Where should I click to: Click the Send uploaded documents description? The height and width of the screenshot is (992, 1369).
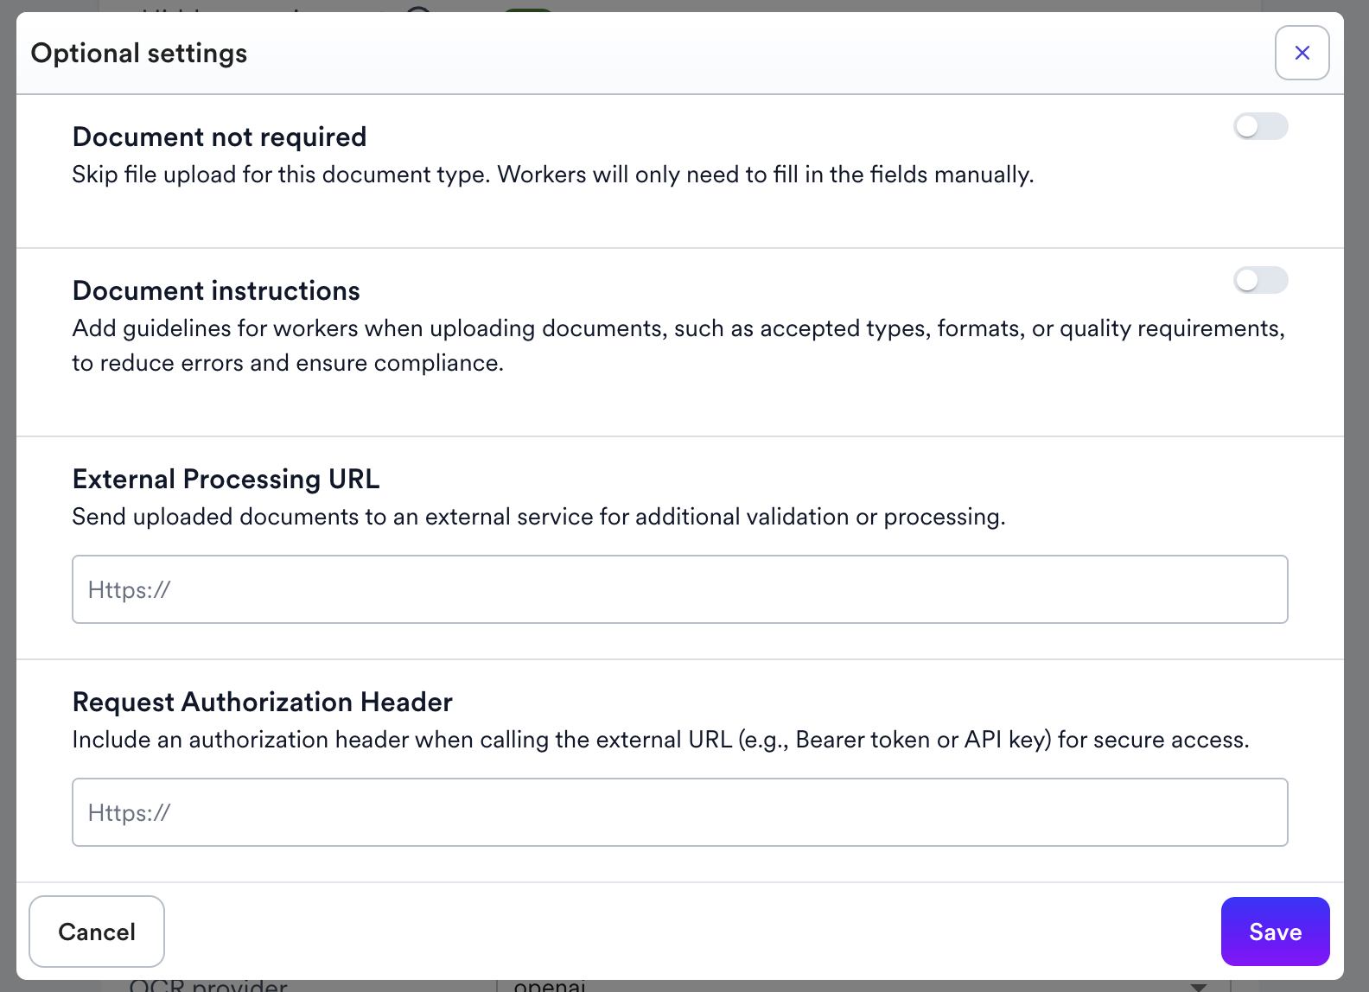(x=539, y=517)
